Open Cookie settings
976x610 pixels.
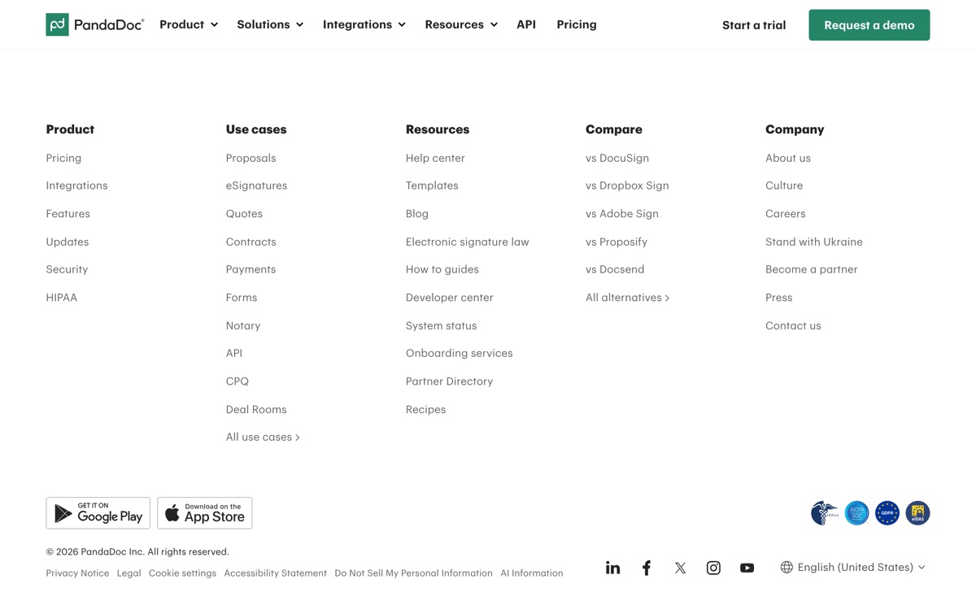(182, 573)
